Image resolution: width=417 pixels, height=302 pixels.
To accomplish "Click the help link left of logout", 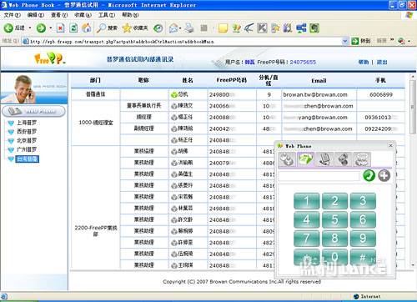I will coord(363,62).
